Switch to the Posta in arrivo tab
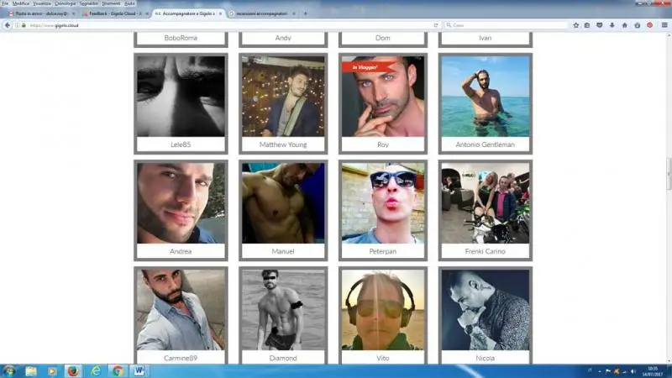672x378 pixels. point(38,13)
